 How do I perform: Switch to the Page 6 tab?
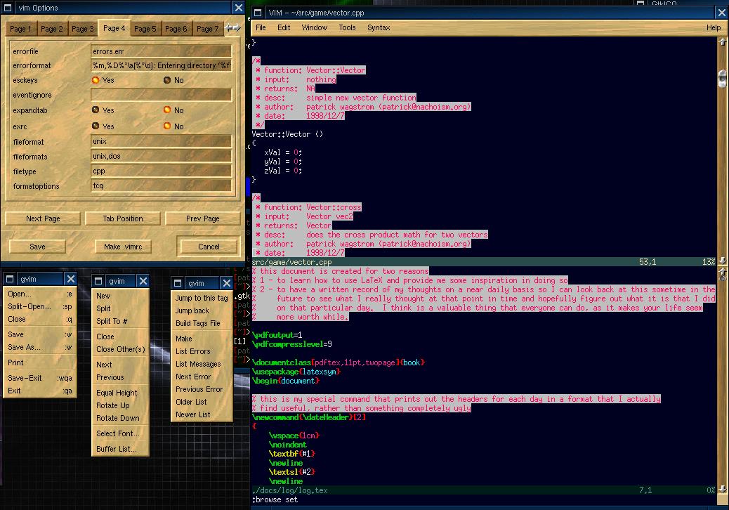pyautogui.click(x=176, y=29)
